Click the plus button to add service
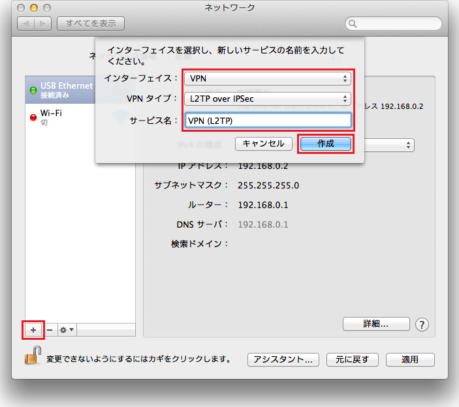 pos(33,330)
